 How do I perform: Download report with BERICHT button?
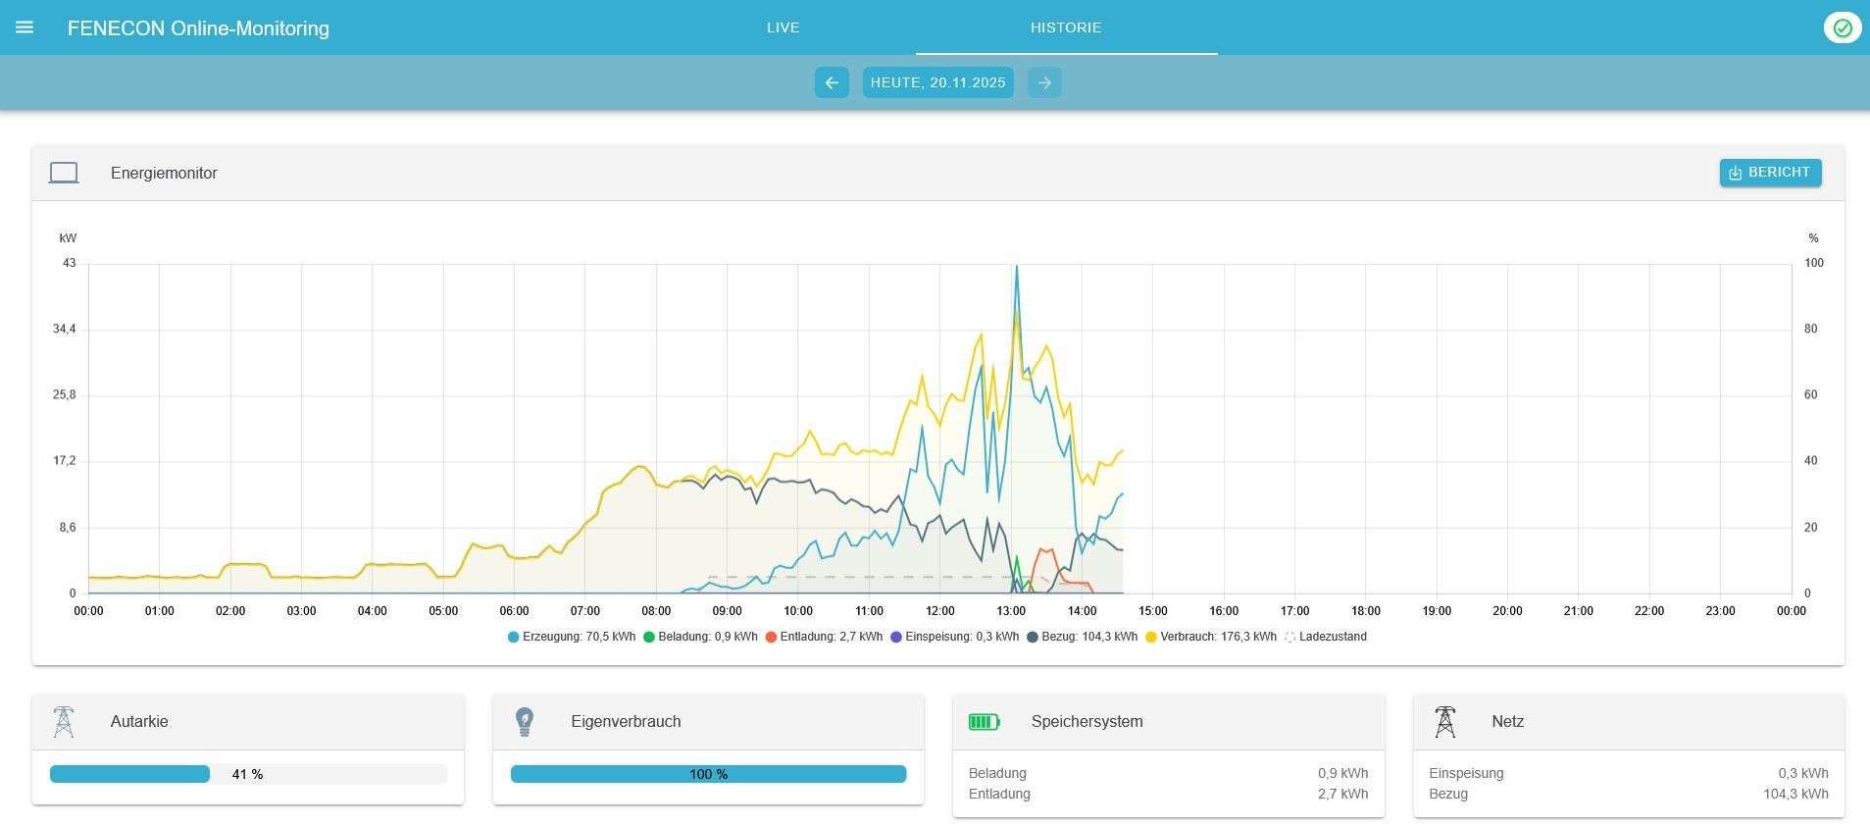1770,173
